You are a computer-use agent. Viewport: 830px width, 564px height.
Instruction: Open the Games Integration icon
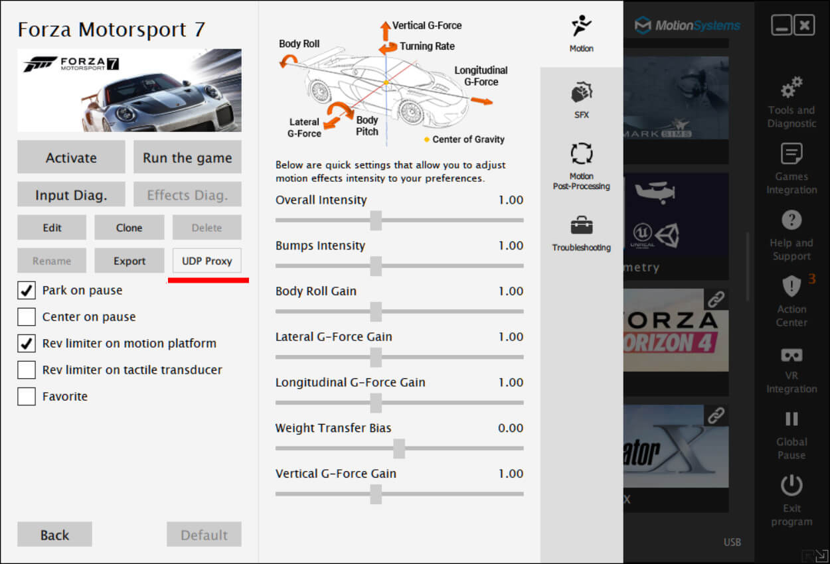[791, 154]
